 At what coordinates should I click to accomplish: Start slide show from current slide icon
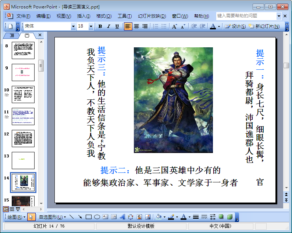tap(18, 209)
